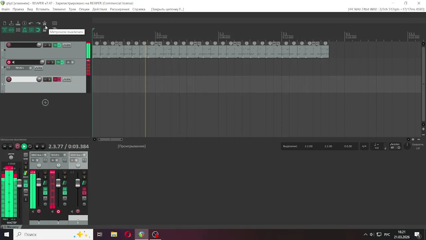Image resolution: width=426 pixels, height=240 pixels.
Task: Open Опции menu
Action: coord(84,9)
